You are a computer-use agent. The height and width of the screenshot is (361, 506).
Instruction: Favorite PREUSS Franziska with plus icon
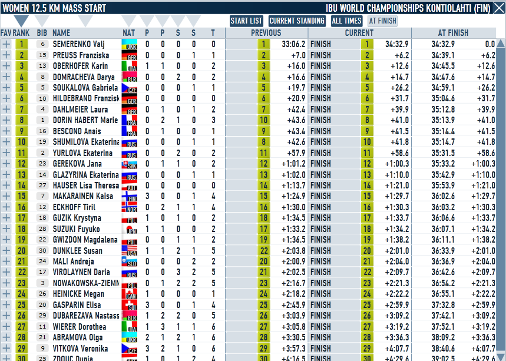(x=6, y=55)
